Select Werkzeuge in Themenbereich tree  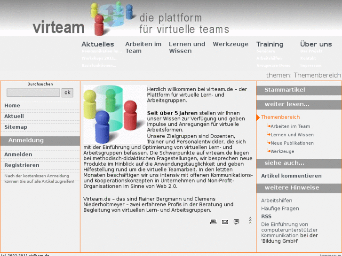(282, 151)
